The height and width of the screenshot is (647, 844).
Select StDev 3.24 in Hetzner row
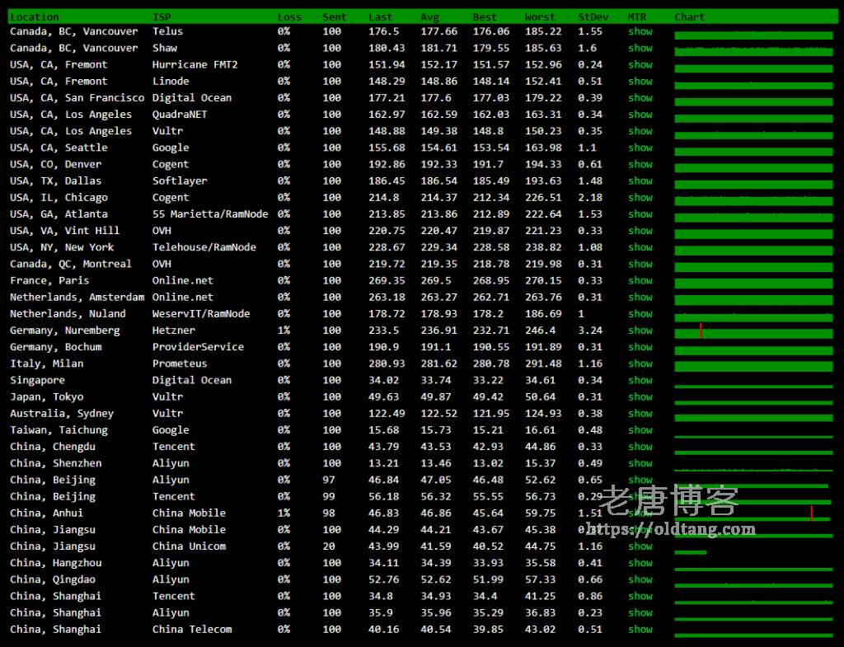tap(590, 331)
